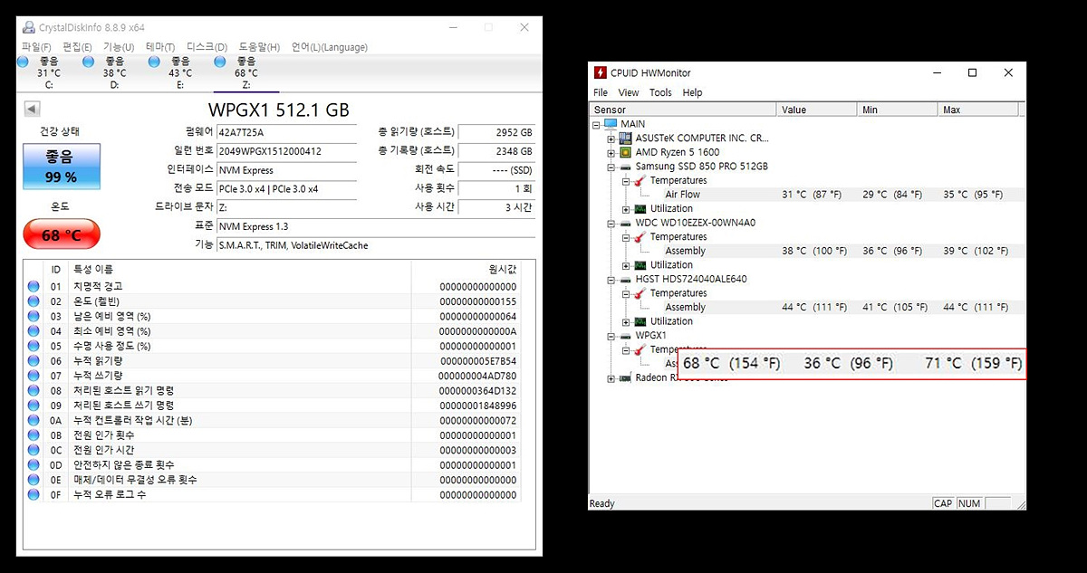
Task: Open the 기능(U) menu
Action: click(x=119, y=47)
